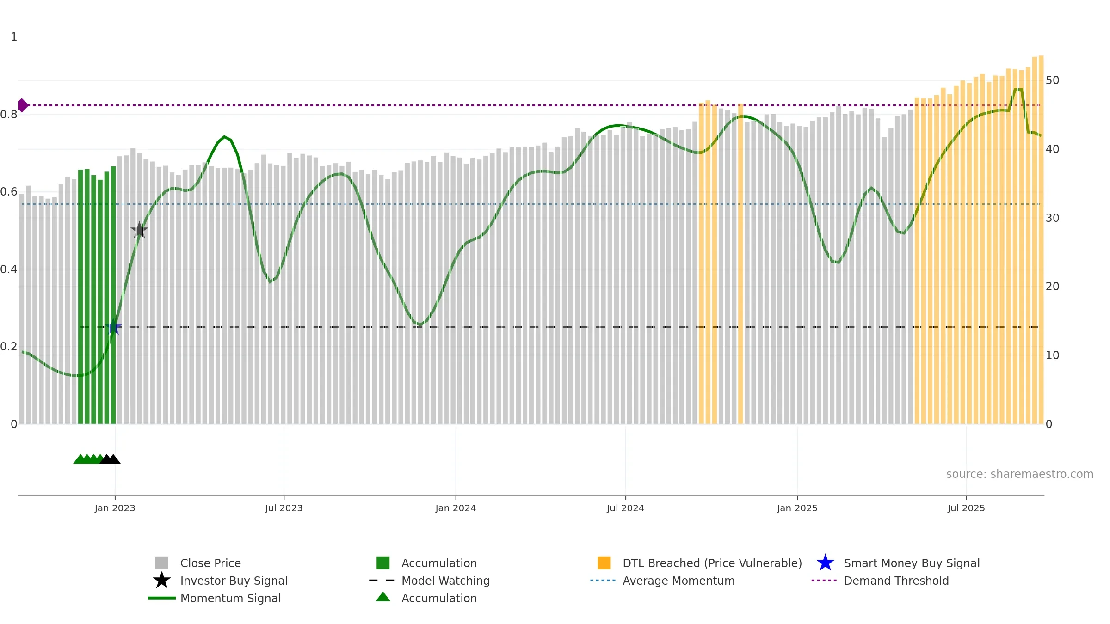Viewport: 1110px width, 624px height.
Task: Click the 50 right axis tick label
Action: click(1052, 80)
